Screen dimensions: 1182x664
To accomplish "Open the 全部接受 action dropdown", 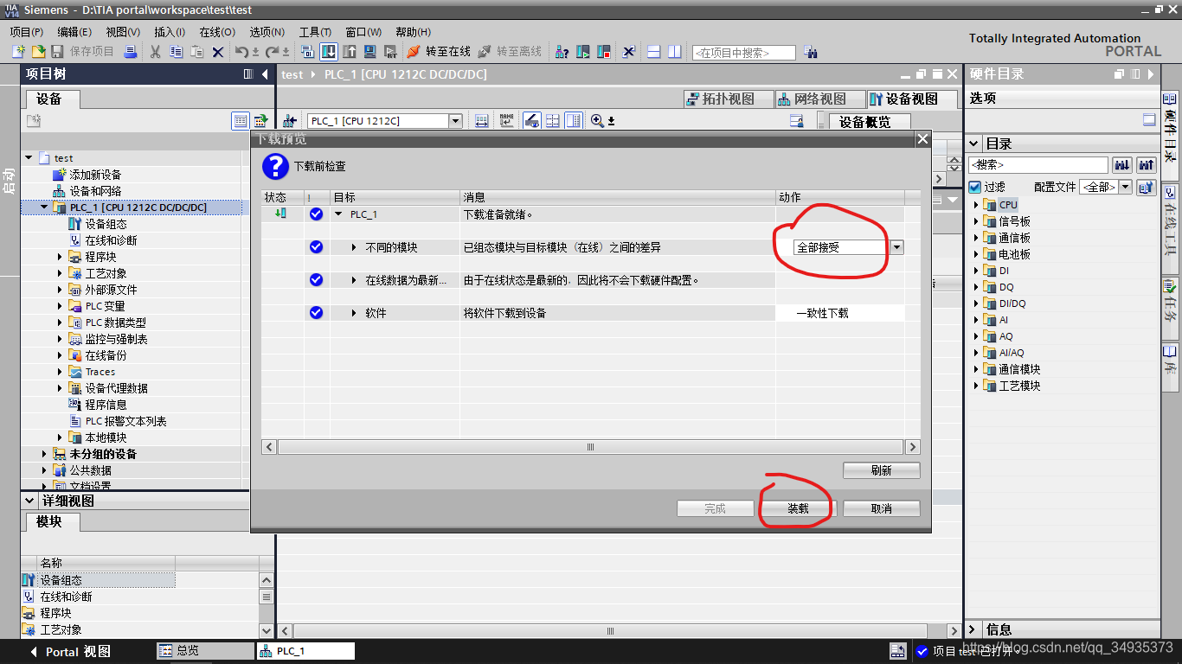I will [x=896, y=247].
